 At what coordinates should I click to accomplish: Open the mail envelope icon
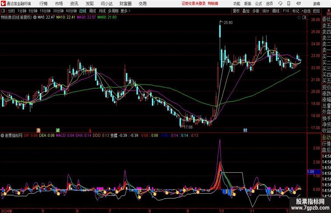298,3
